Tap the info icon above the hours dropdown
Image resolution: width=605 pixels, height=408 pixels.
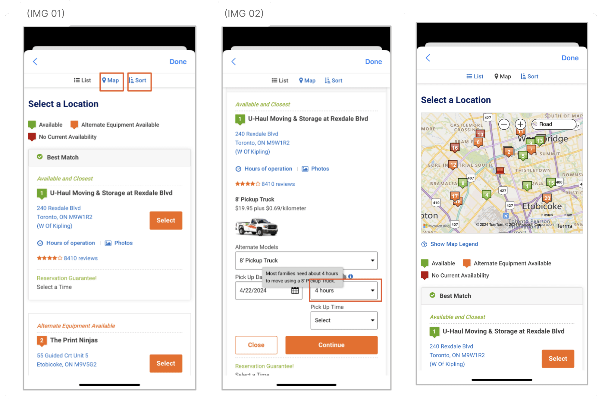click(350, 276)
